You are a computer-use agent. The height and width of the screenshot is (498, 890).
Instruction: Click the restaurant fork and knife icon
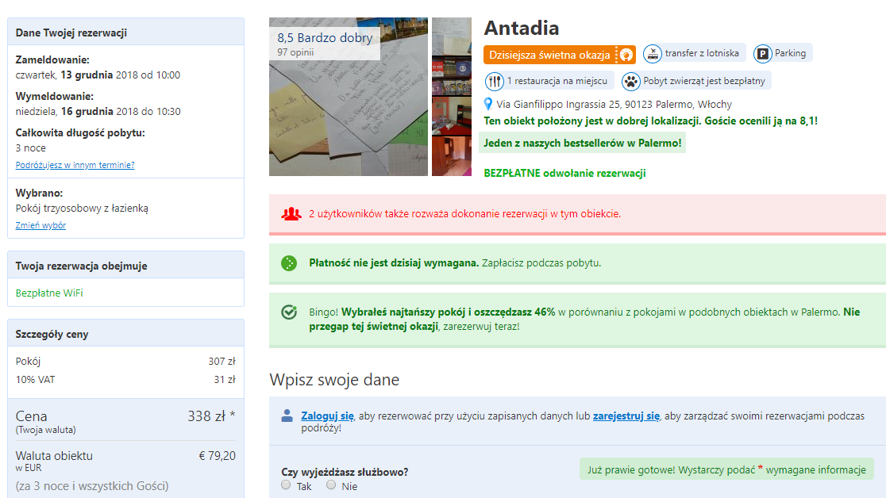[x=495, y=81]
